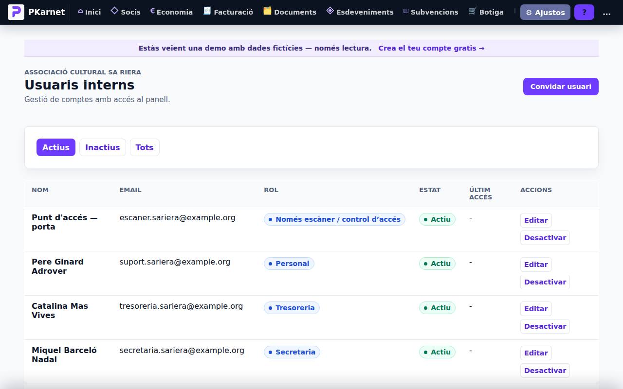Click the name Miquel Barceló Nadal

coord(64,355)
